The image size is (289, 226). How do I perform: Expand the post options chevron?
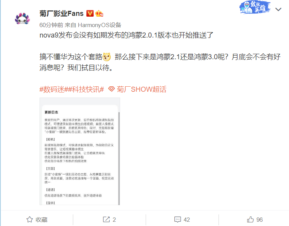278,9
